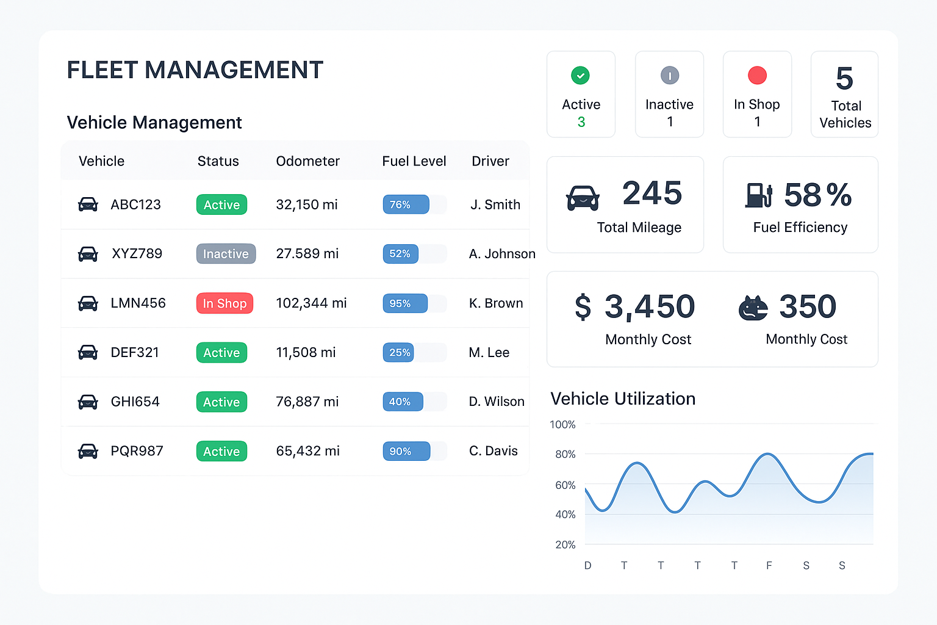937x625 pixels.
Task: Click the Total Vehicles summary card
Action: tap(845, 95)
